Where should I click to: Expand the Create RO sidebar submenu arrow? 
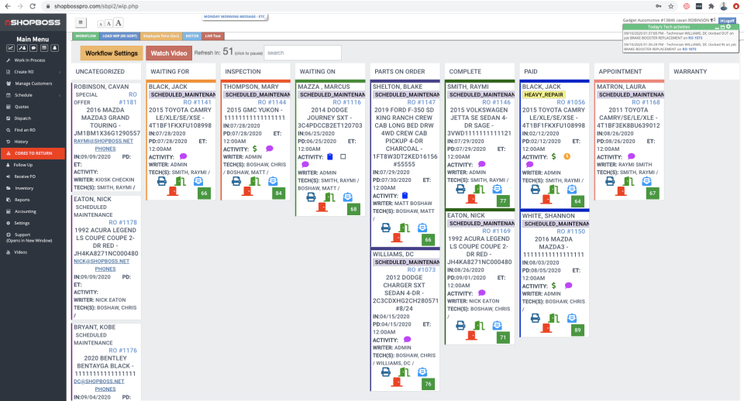tap(60, 72)
